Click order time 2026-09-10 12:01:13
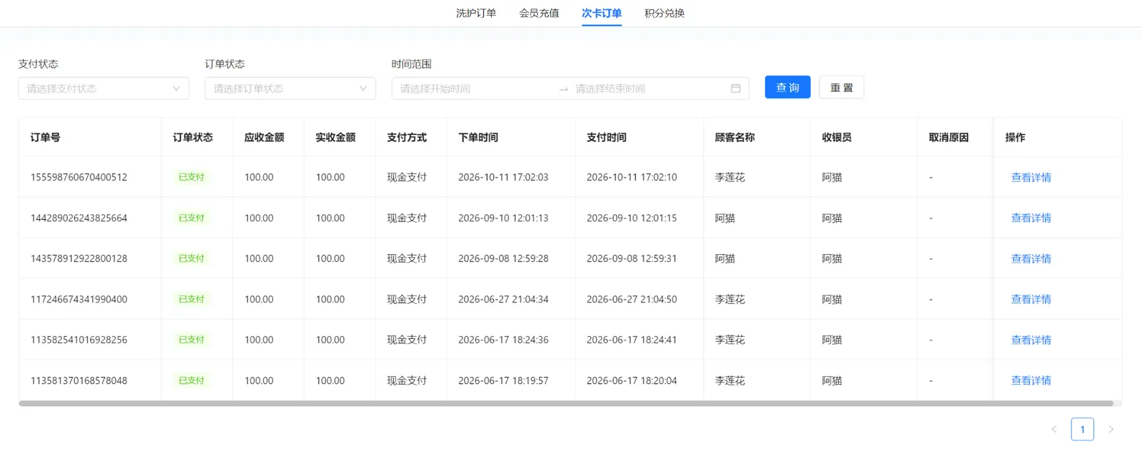Image resolution: width=1142 pixels, height=456 pixels. [x=503, y=218]
